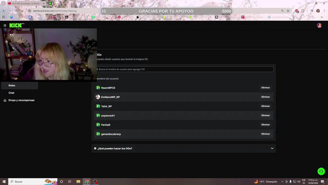Click the browser home icon

(22, 11)
